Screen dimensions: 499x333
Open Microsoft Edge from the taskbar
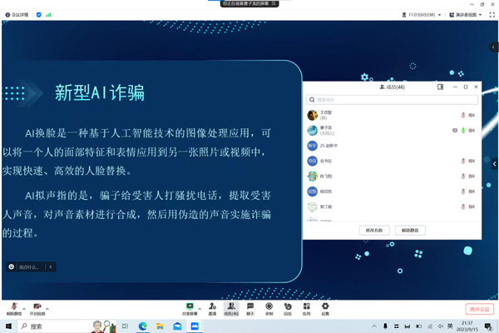[143, 326]
